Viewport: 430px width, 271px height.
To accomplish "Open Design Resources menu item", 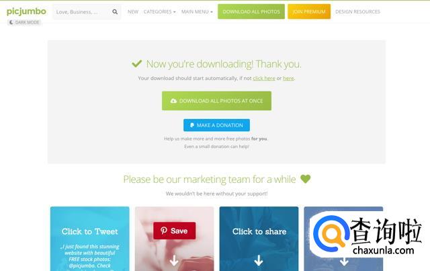I will (x=357, y=12).
